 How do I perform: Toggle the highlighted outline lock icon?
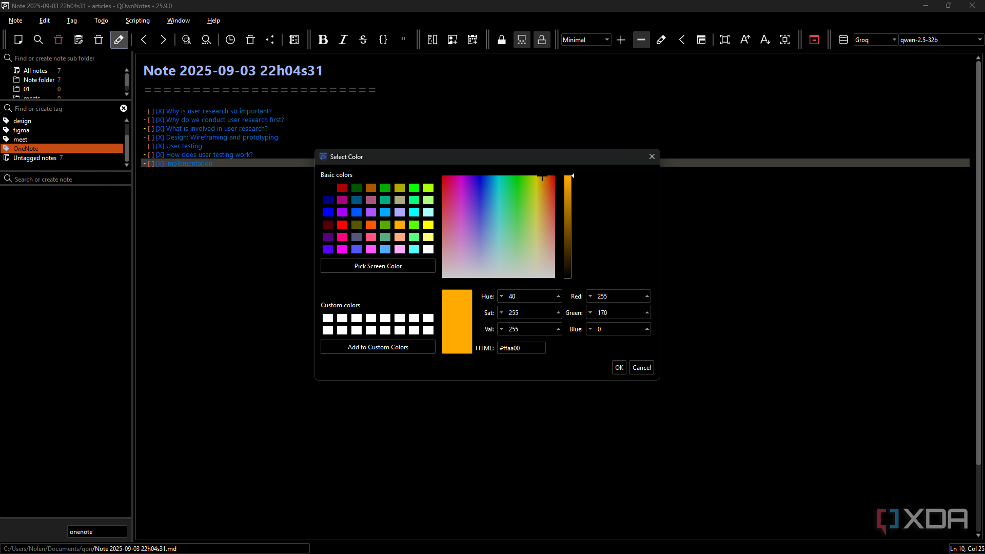pyautogui.click(x=542, y=39)
